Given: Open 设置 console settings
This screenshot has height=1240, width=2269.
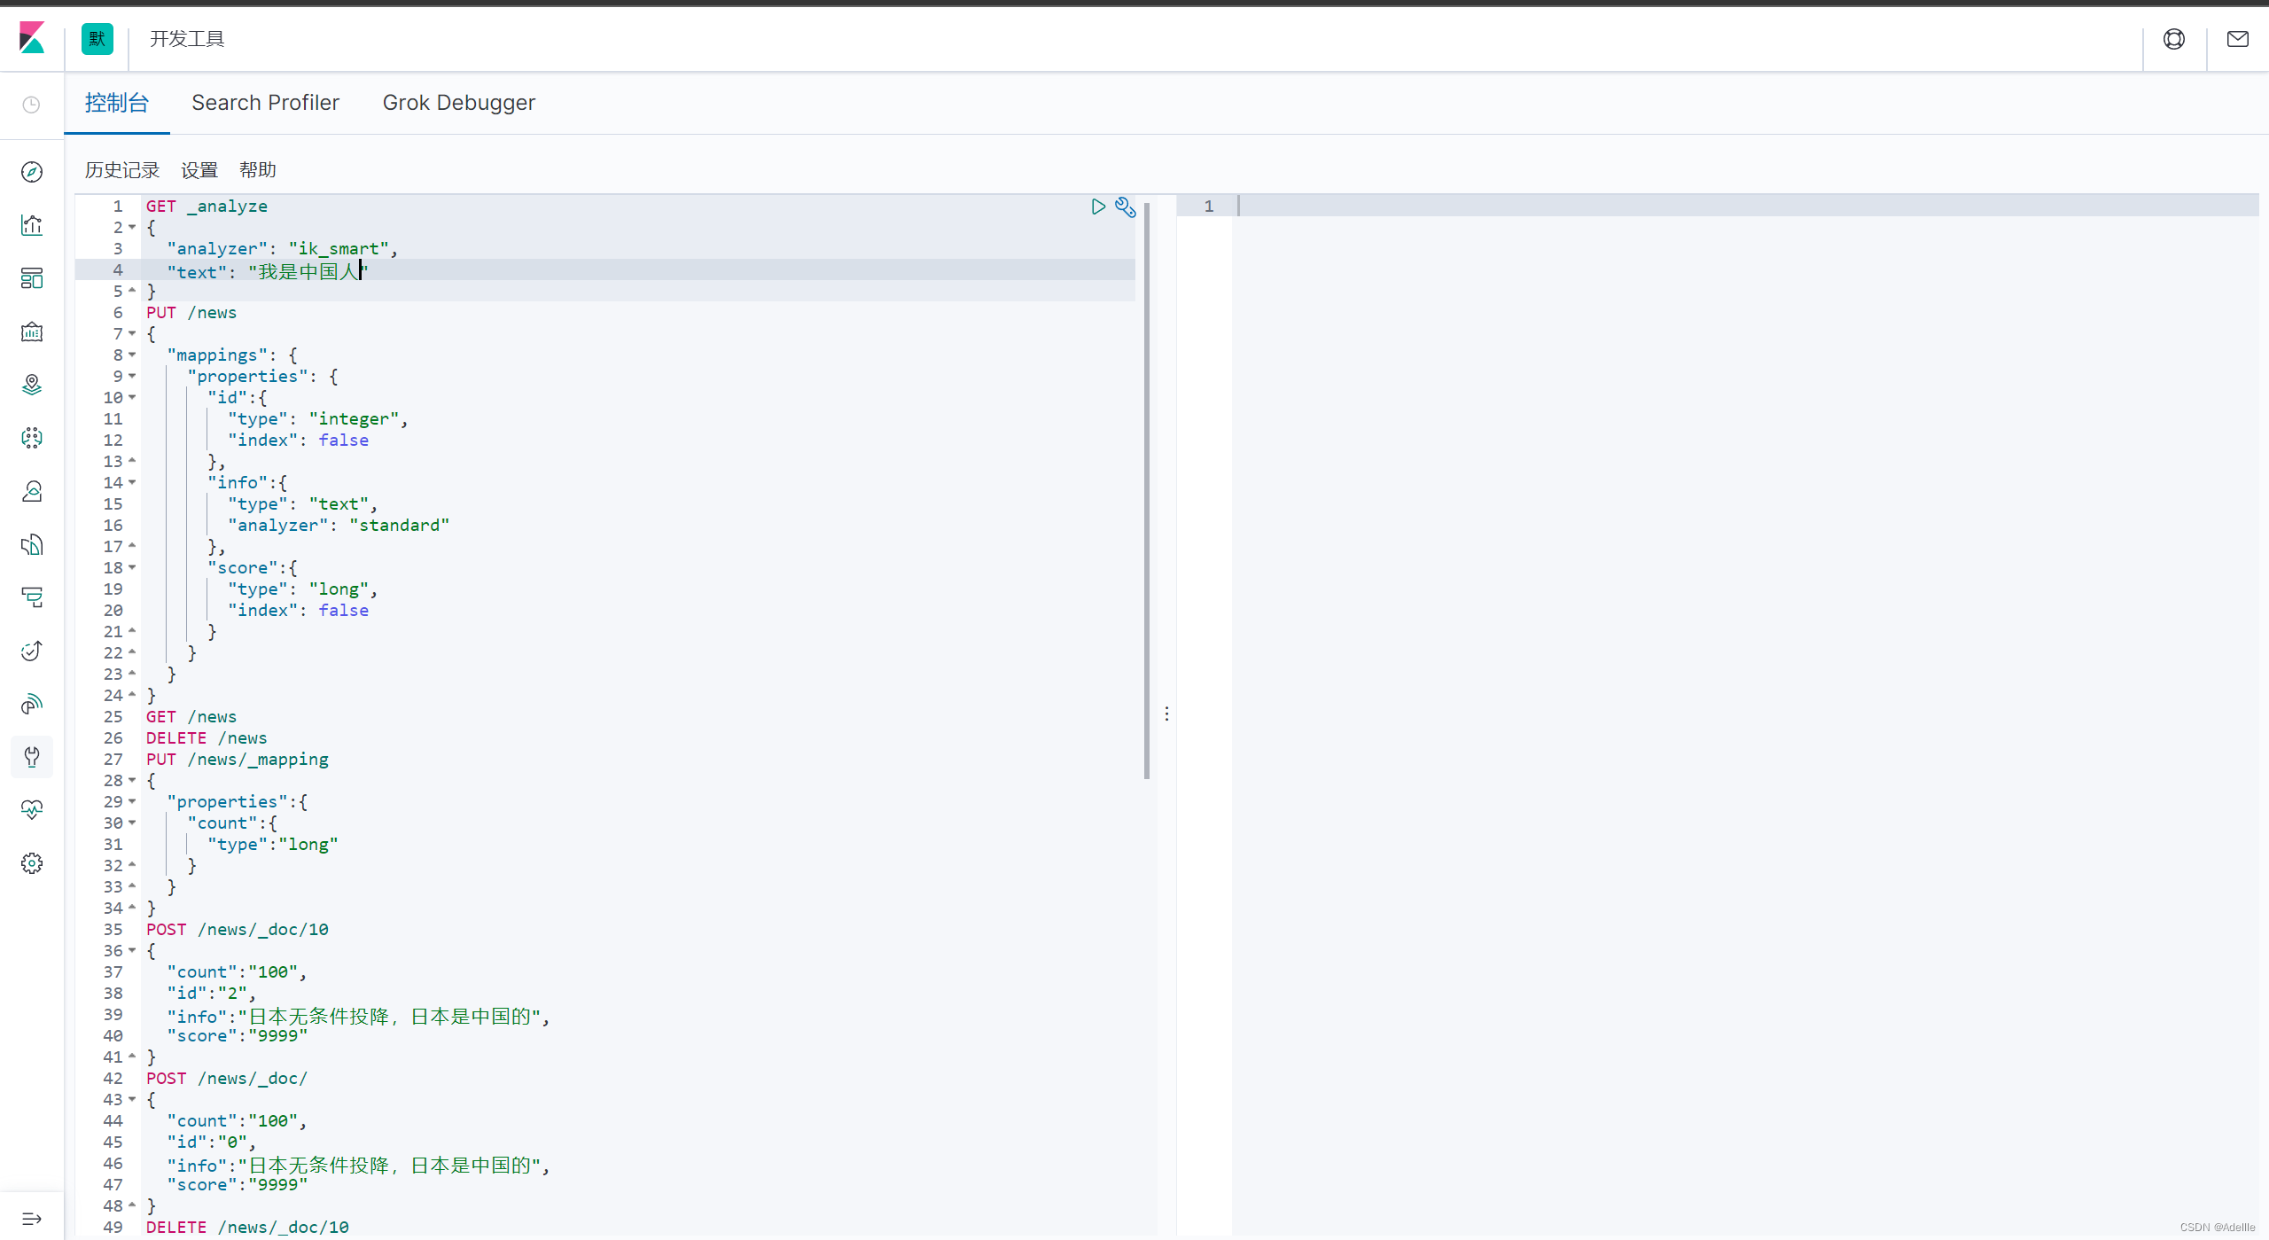Looking at the screenshot, I should coord(199,169).
